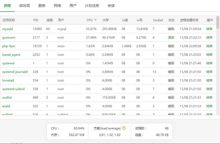Image resolution: width=220 pixels, height=144 pixels.
Task: End the php-fpm process with 结束
Action: tap(209, 46)
